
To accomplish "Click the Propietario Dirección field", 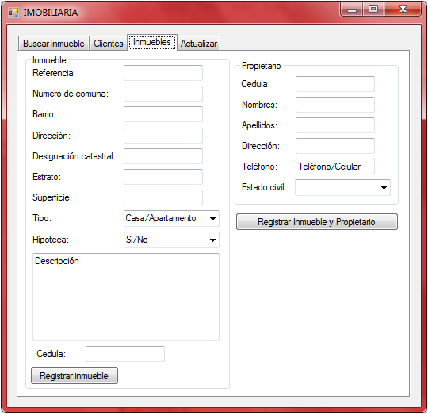I will point(335,146).
